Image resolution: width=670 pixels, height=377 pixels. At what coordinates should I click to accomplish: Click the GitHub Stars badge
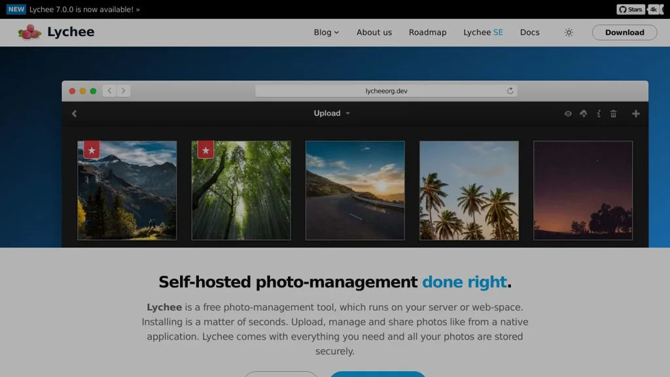click(630, 9)
